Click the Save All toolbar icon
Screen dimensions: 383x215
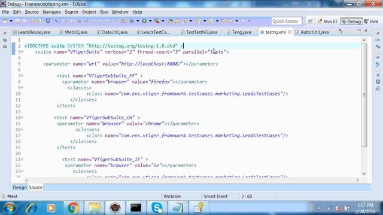[x=25, y=21]
